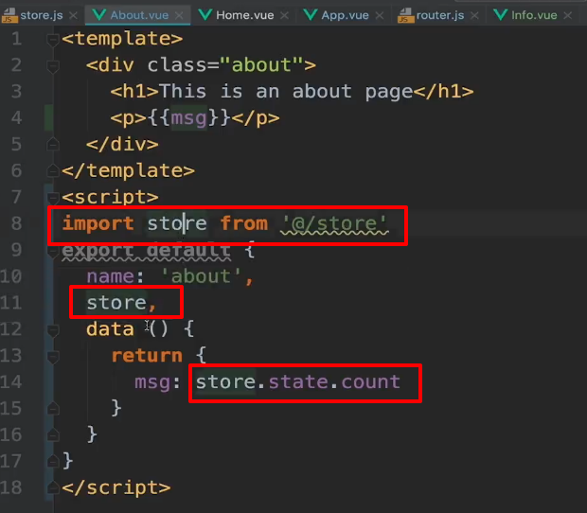Collapse the div block at line 2

tap(53, 66)
